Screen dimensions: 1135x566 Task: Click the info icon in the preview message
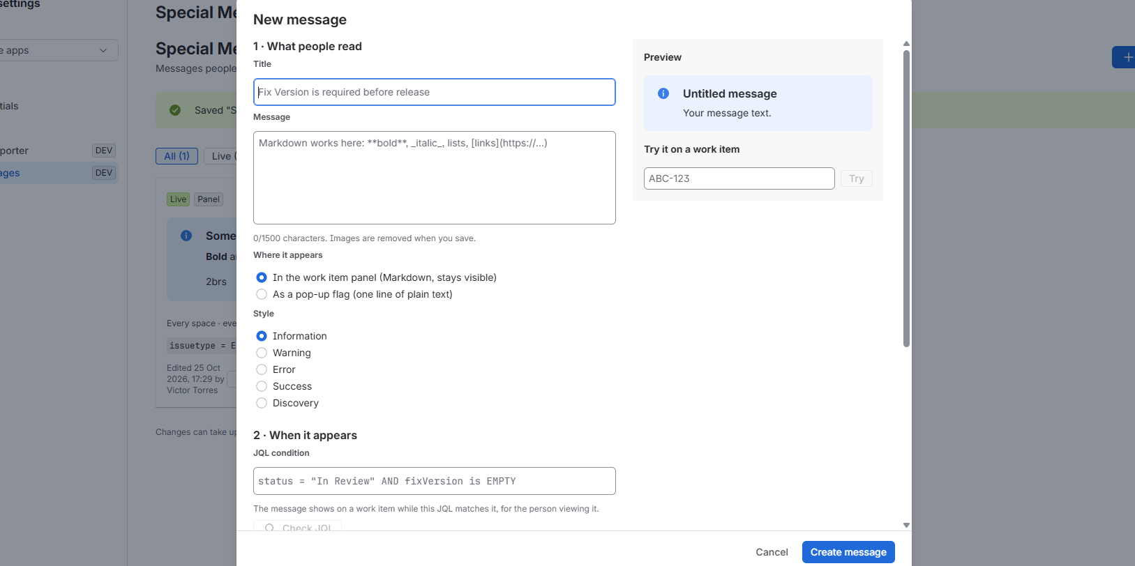tap(663, 93)
